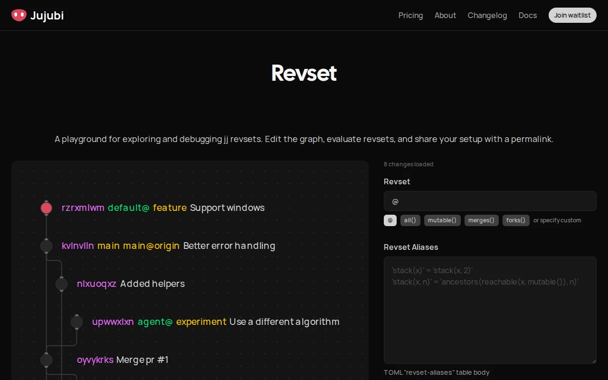Select the all() revset preset
This screenshot has width=608, height=380.
tap(410, 220)
